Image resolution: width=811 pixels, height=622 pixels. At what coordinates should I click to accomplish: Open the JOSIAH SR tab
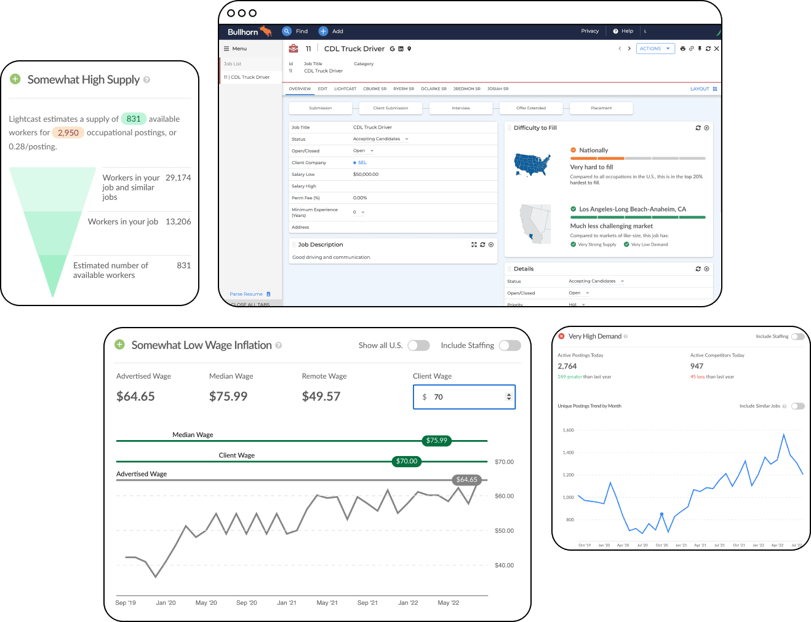[x=498, y=89]
